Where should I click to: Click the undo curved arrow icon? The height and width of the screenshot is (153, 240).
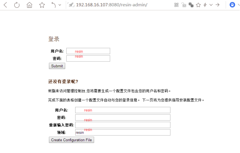(53, 5)
